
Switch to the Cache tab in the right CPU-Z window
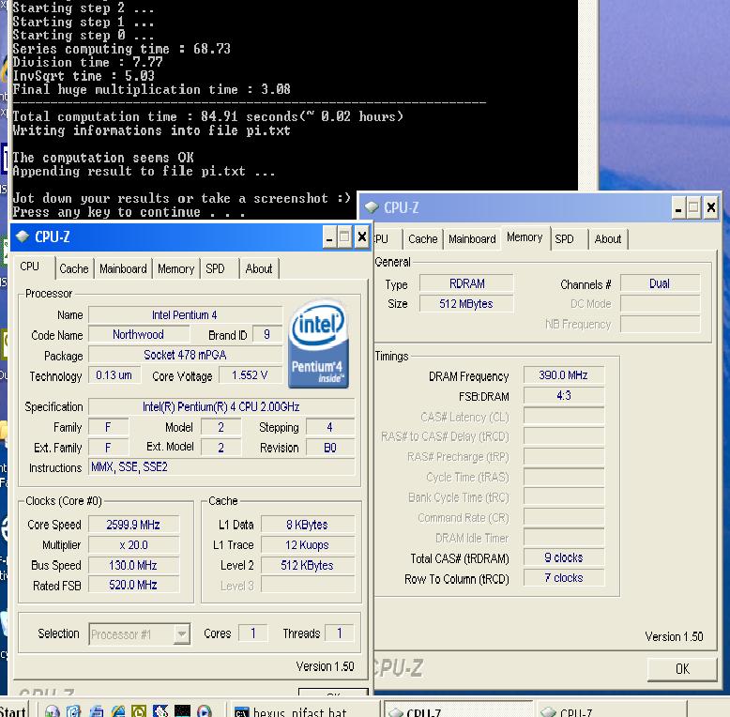coord(423,239)
